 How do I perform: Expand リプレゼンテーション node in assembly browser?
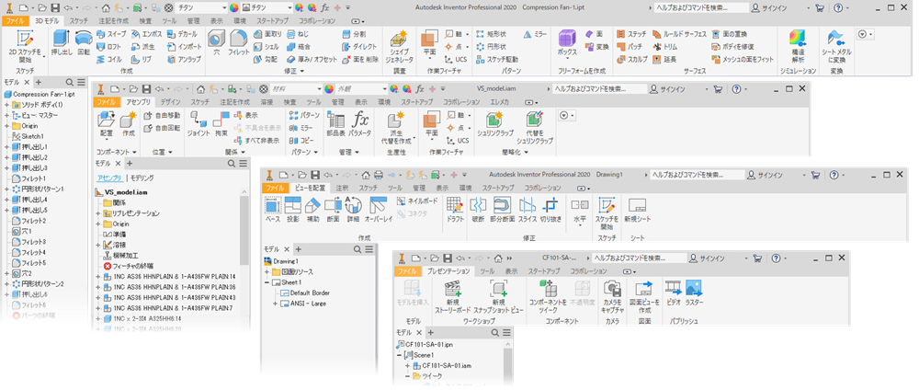point(98,212)
